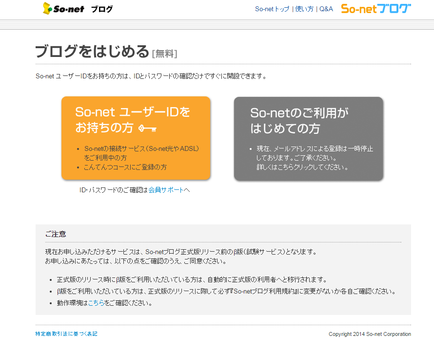Open the 使い方 help link
Viewport: 434px width, 351px height.
tap(304, 9)
